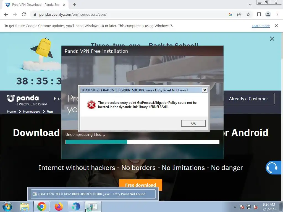The height and width of the screenshot is (212, 283).
Task: Toggle the Chrome side panel icon
Action: click(259, 14)
